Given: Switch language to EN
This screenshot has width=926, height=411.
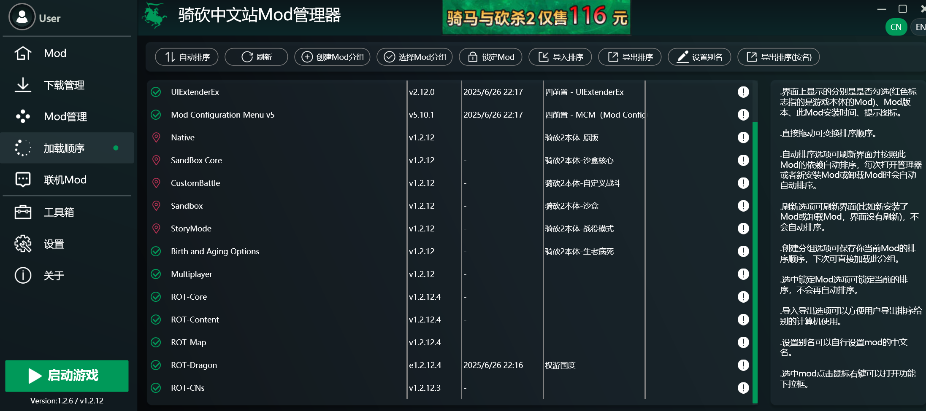Looking at the screenshot, I should [x=919, y=27].
